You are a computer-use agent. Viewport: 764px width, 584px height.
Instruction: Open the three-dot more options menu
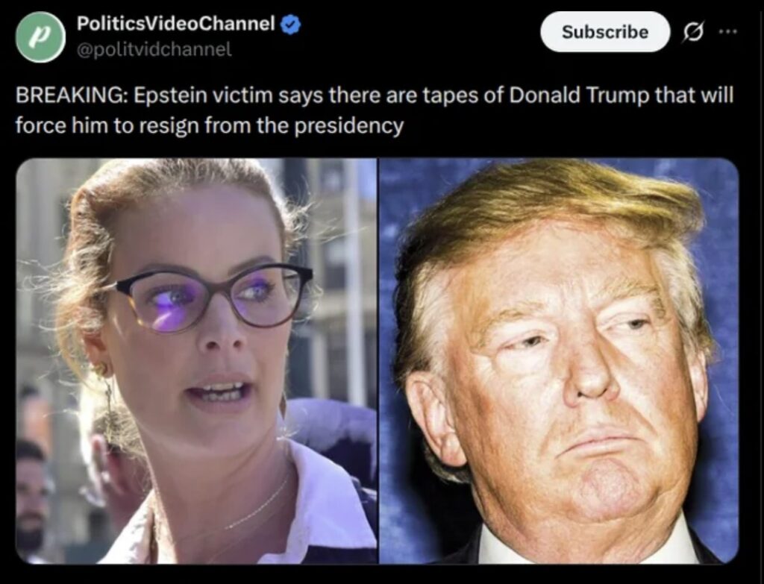(727, 31)
